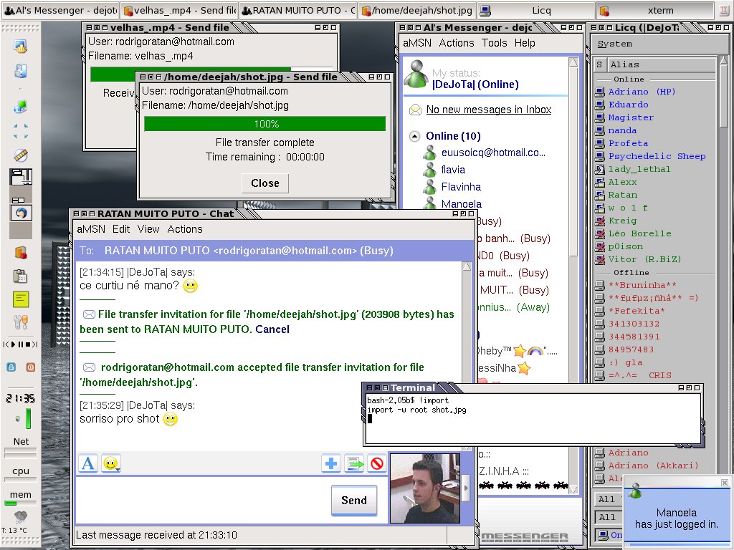Open the Tools menu in aMSN
The image size is (734, 550).
click(495, 43)
